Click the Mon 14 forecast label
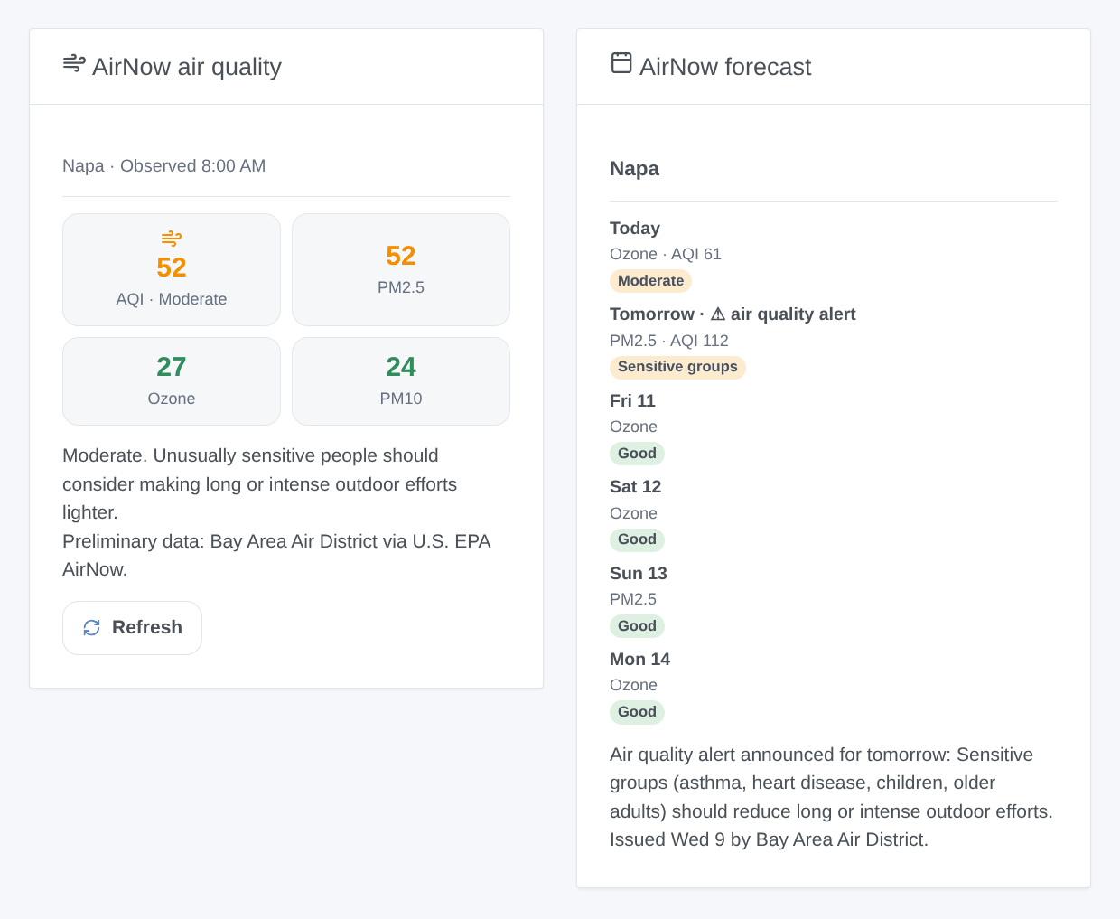Viewport: 1120px width, 919px height. [640, 660]
